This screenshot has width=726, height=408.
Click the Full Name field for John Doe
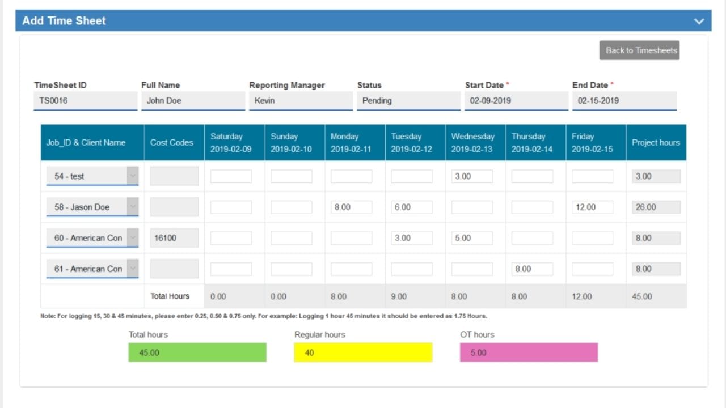193,100
